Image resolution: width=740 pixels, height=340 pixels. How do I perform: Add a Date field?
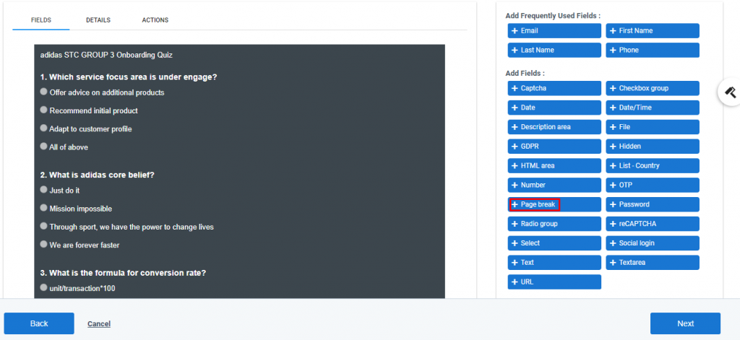pos(554,108)
